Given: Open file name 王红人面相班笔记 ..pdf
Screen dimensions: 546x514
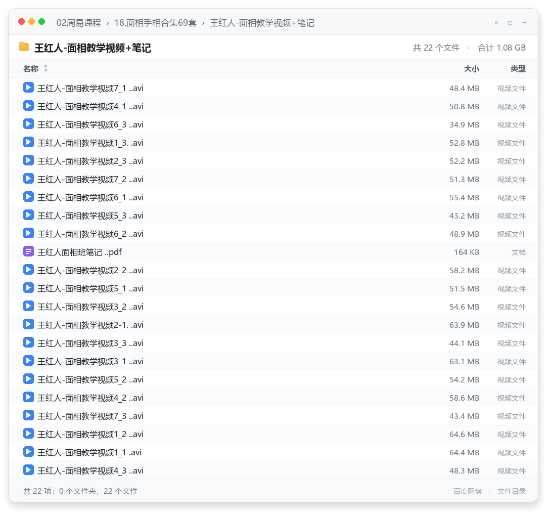Looking at the screenshot, I should pyautogui.click(x=79, y=252).
